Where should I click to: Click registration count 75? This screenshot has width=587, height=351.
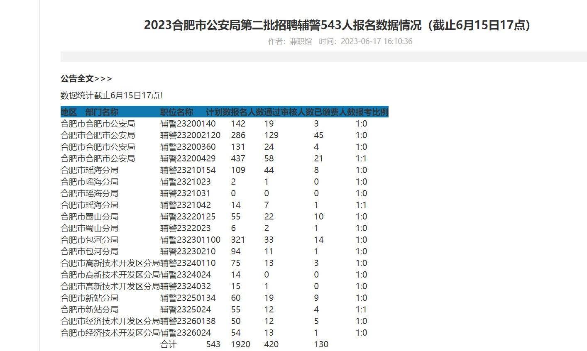click(x=236, y=263)
